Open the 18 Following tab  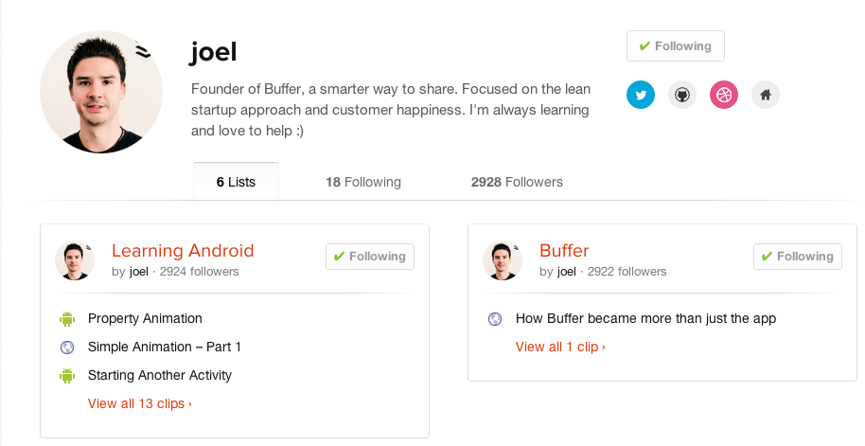tap(363, 182)
